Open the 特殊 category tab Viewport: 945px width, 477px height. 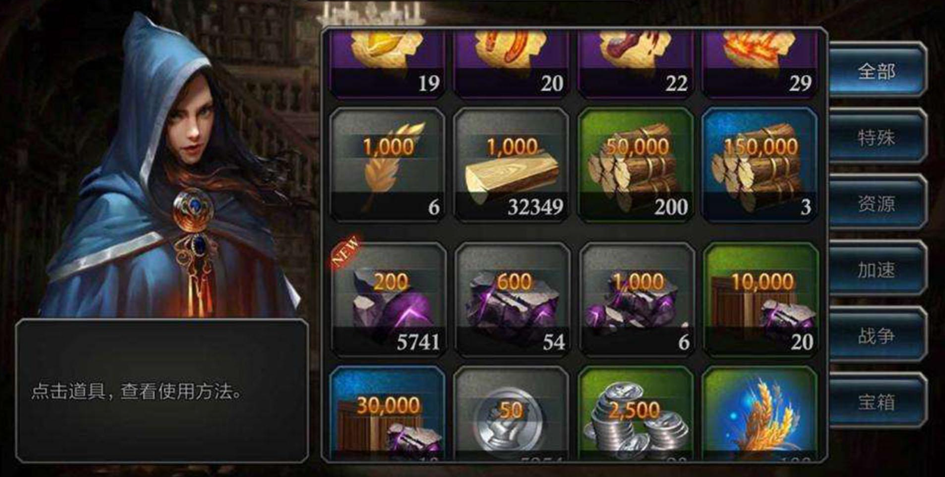(x=876, y=138)
